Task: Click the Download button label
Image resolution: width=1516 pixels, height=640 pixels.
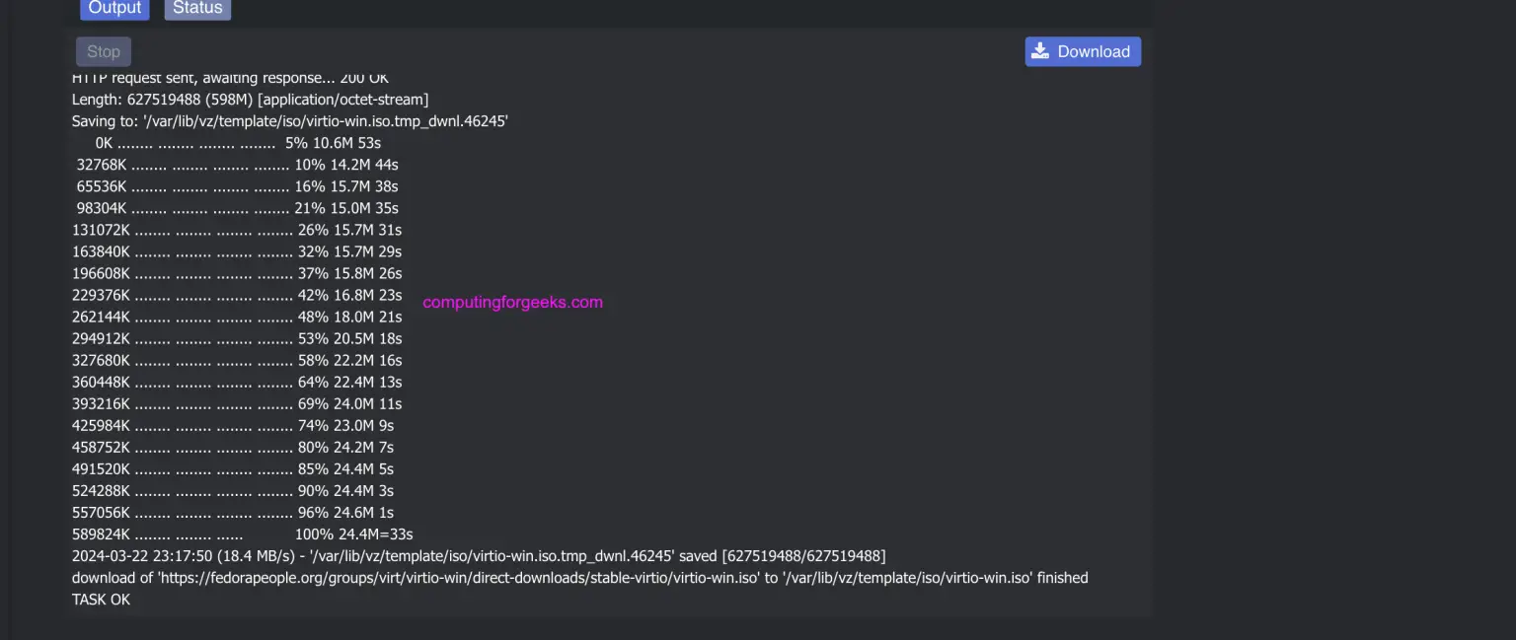Action: click(1094, 52)
